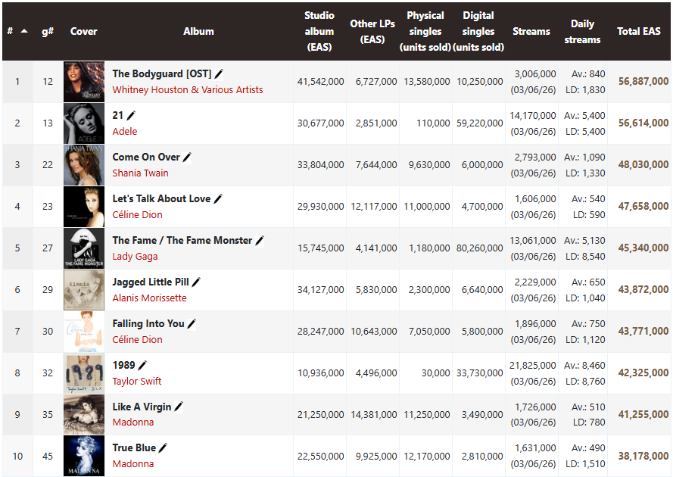Click the edit pencil after Like A Virgin
The width and height of the screenshot is (673, 477).
tap(179, 407)
